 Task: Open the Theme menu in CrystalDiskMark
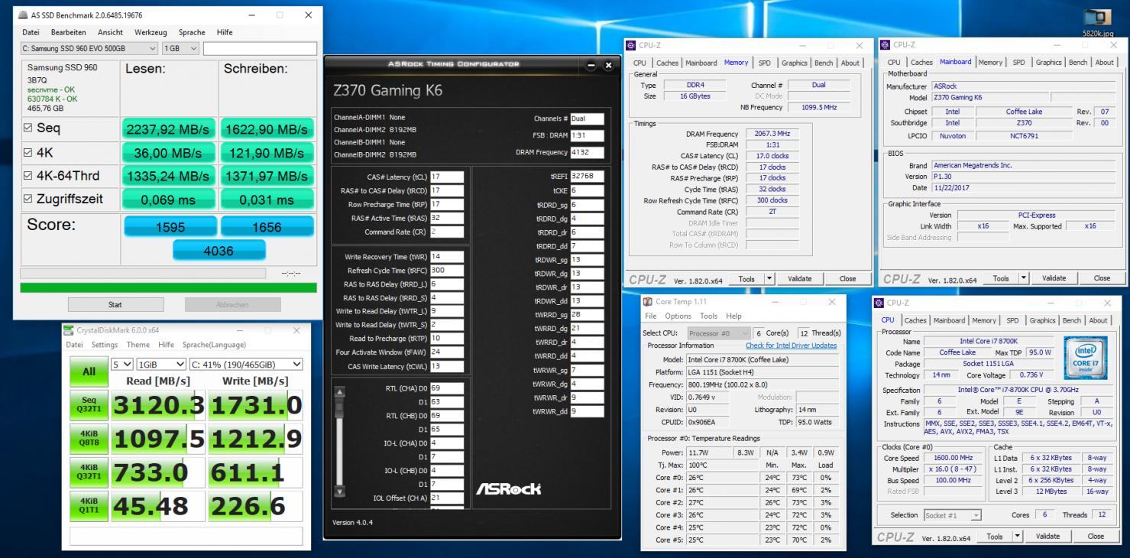138,345
